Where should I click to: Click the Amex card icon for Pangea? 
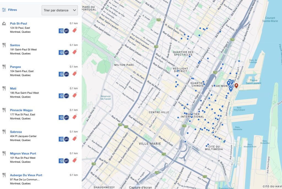[61, 74]
